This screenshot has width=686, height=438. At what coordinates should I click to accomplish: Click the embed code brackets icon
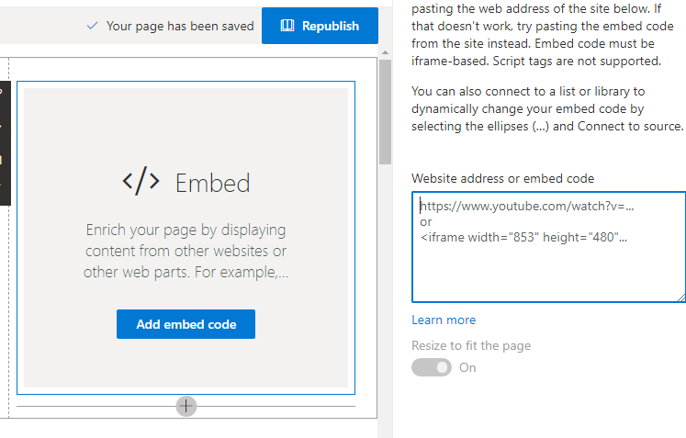click(141, 181)
